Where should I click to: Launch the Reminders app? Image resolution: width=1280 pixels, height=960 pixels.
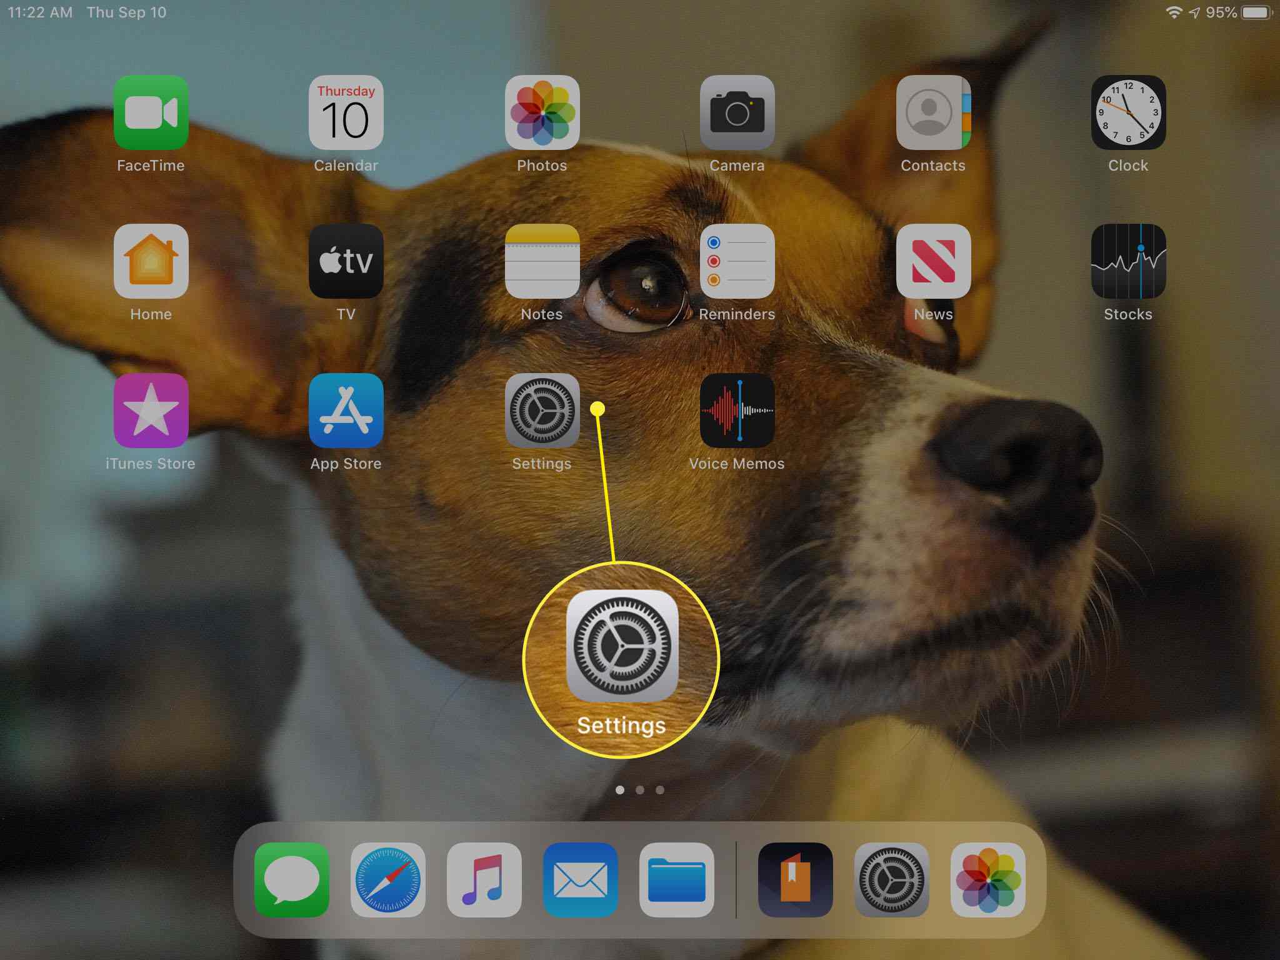(737, 261)
